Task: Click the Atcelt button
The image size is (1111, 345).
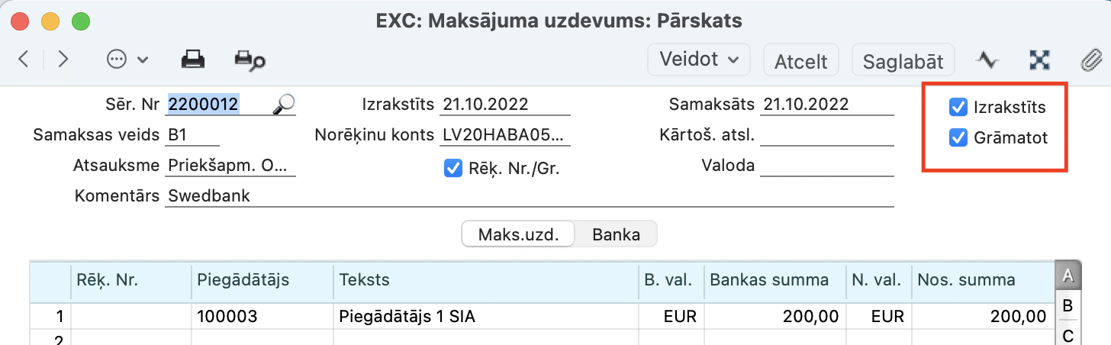Action: pyautogui.click(x=800, y=60)
